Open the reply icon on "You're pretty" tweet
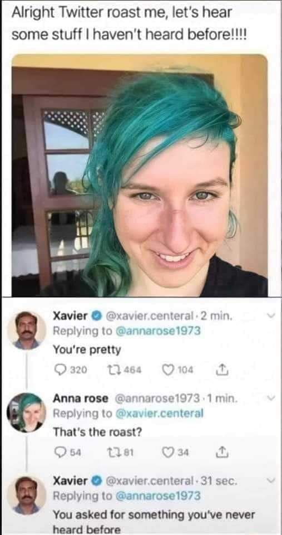This screenshot has height=535, width=282. (59, 369)
